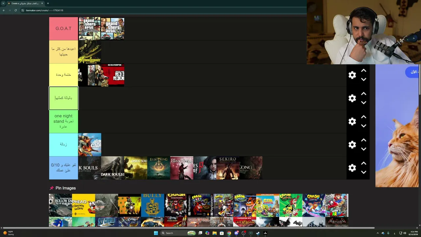The height and width of the screenshot is (237, 421).
Task: Select the Lies of P cover
Action: 205,168
